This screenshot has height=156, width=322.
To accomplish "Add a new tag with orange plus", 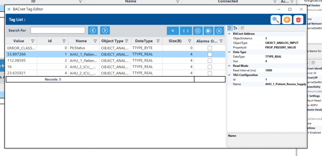I will pyautogui.click(x=287, y=20).
